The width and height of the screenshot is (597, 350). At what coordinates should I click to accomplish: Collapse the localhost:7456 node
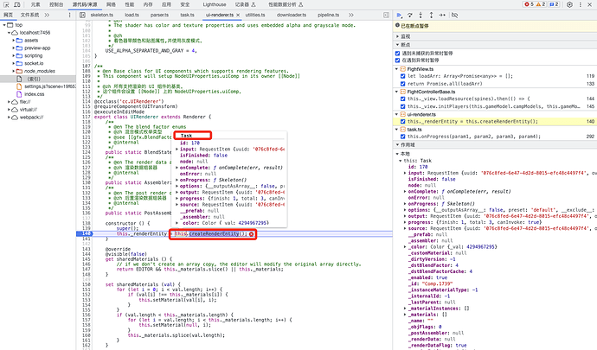[9, 33]
